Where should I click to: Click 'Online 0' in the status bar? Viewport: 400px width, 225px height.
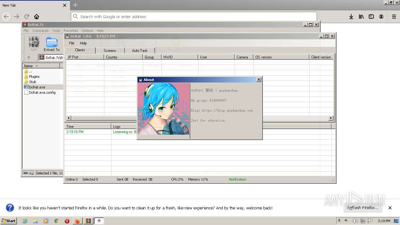click(72, 179)
